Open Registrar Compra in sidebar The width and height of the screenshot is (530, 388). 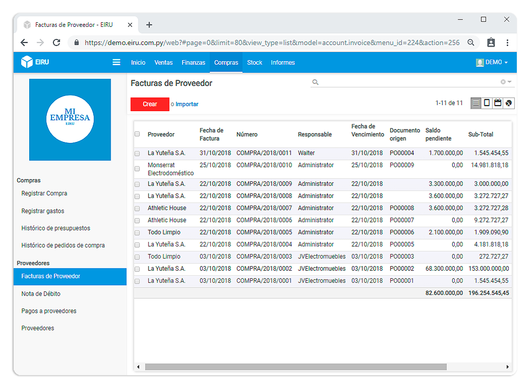[44, 193]
